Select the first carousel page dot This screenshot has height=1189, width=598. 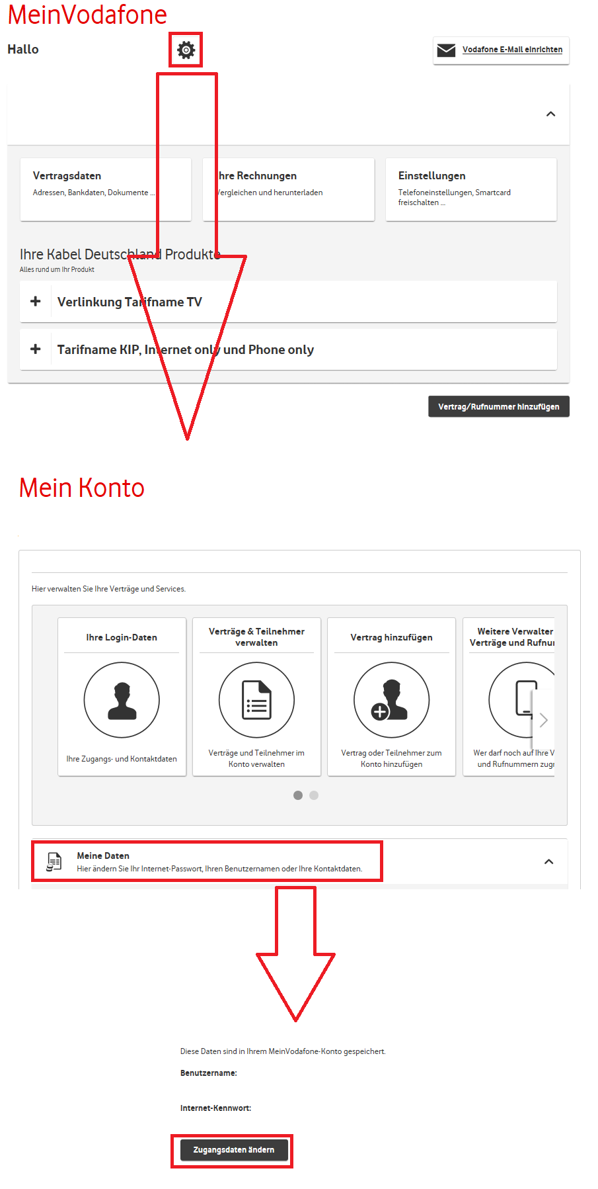(x=298, y=795)
